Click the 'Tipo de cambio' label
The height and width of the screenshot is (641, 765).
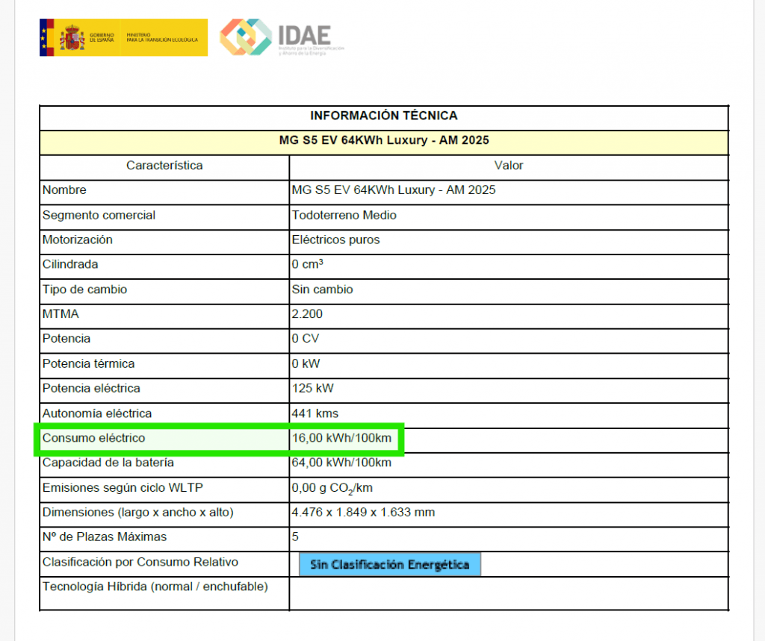click(x=85, y=290)
